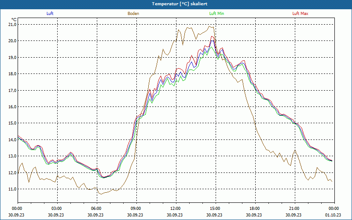The height and width of the screenshot is (220, 352).
Task: Click the 18,0 y-axis value
Action: click(13, 74)
